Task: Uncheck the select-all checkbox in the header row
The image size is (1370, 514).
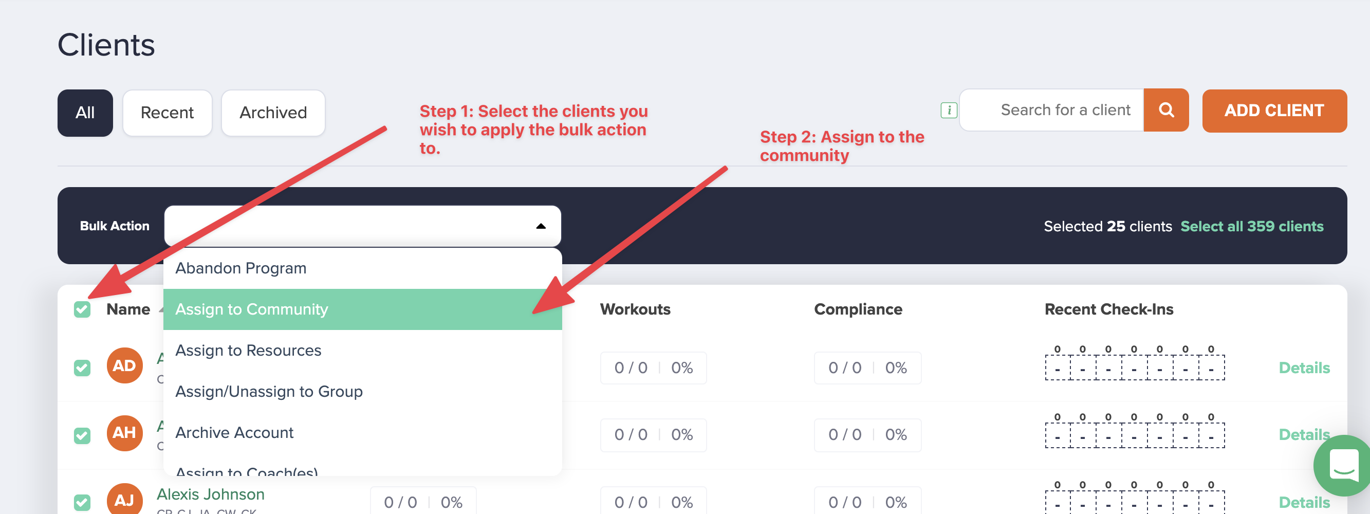Action: point(82,308)
